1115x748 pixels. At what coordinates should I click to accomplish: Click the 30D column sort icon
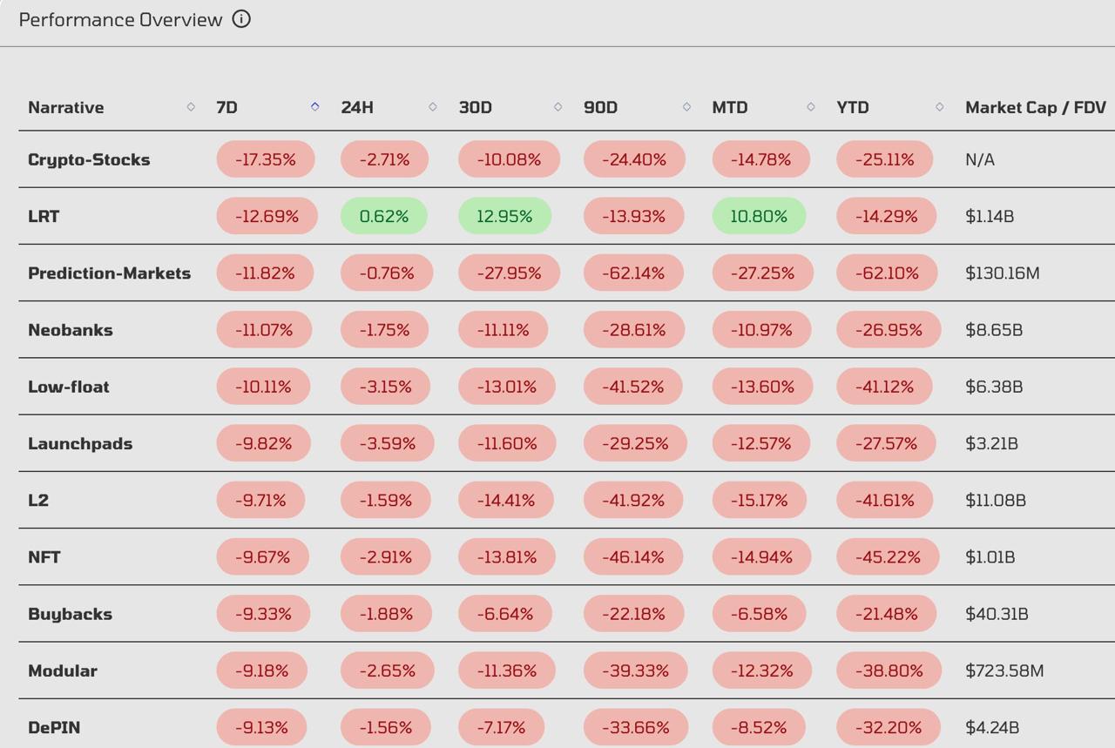click(x=557, y=107)
